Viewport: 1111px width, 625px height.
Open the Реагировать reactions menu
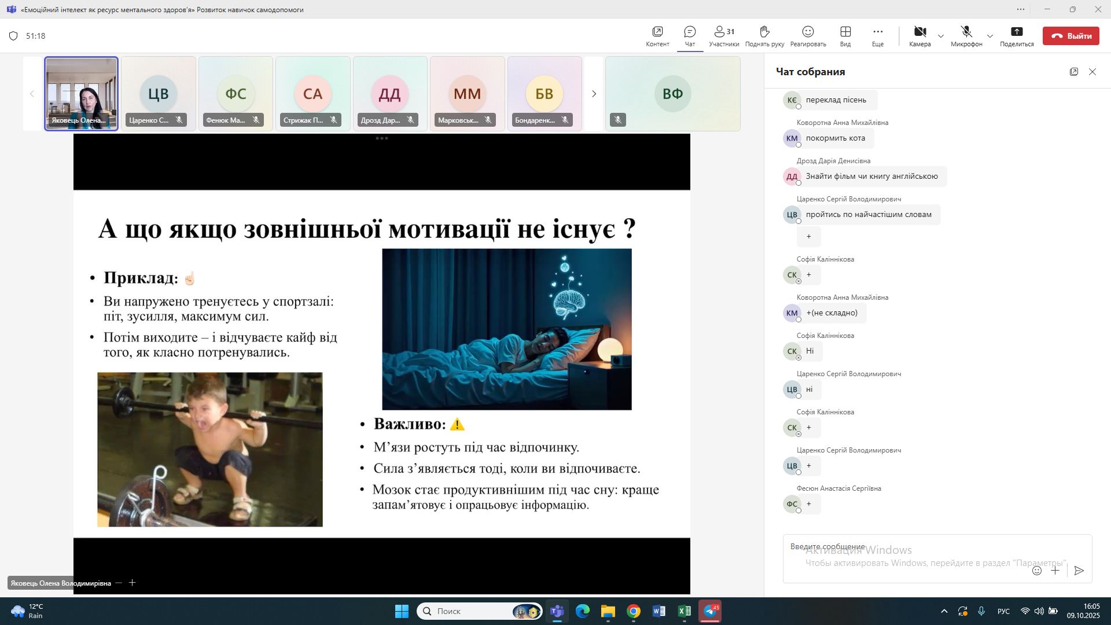(808, 35)
